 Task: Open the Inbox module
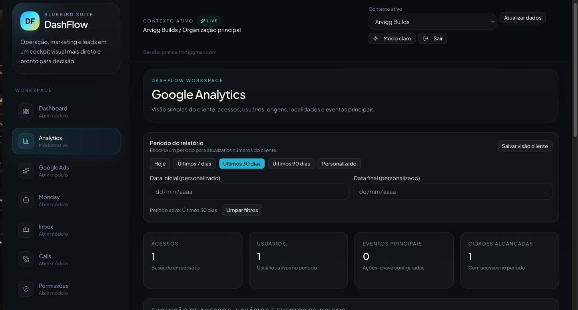[x=66, y=230]
